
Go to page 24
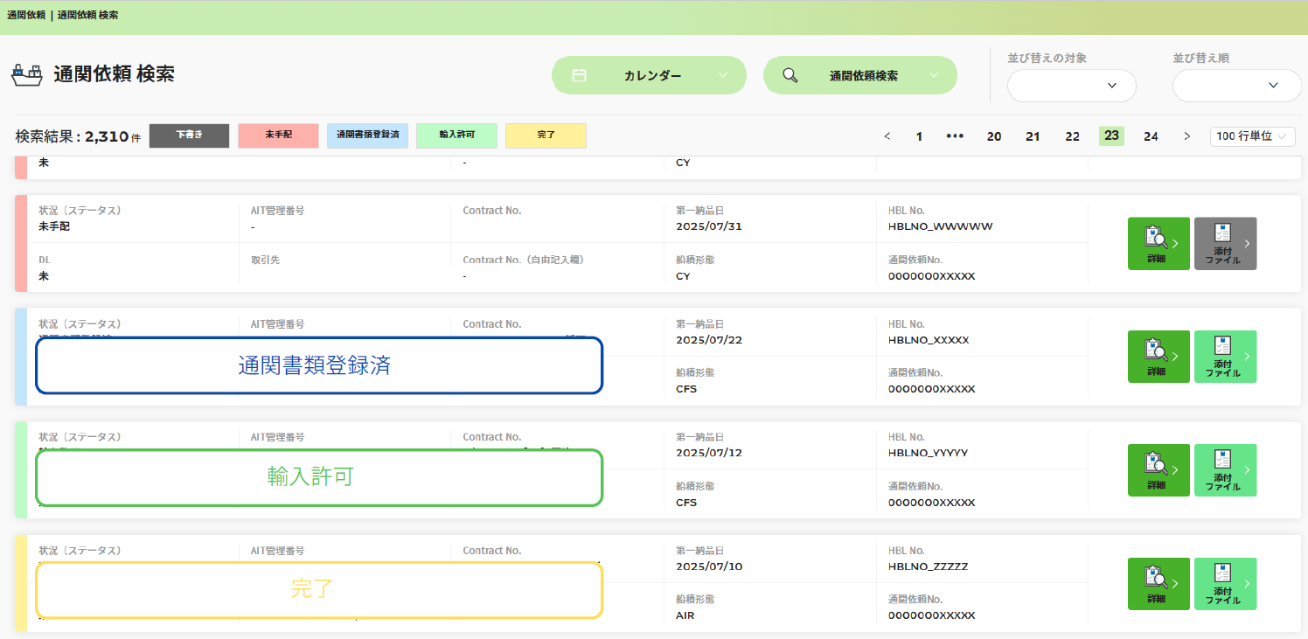pos(1151,136)
